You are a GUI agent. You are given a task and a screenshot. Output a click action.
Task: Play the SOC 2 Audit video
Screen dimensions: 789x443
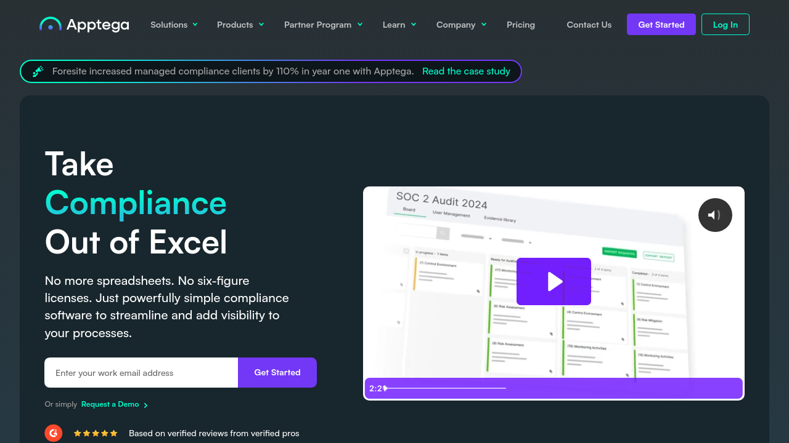[554, 282]
